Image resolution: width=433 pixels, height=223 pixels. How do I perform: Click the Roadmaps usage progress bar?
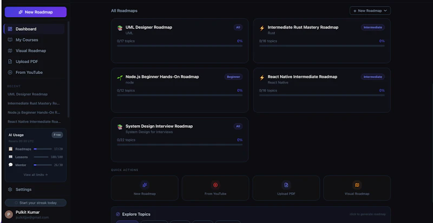pyautogui.click(x=43, y=149)
